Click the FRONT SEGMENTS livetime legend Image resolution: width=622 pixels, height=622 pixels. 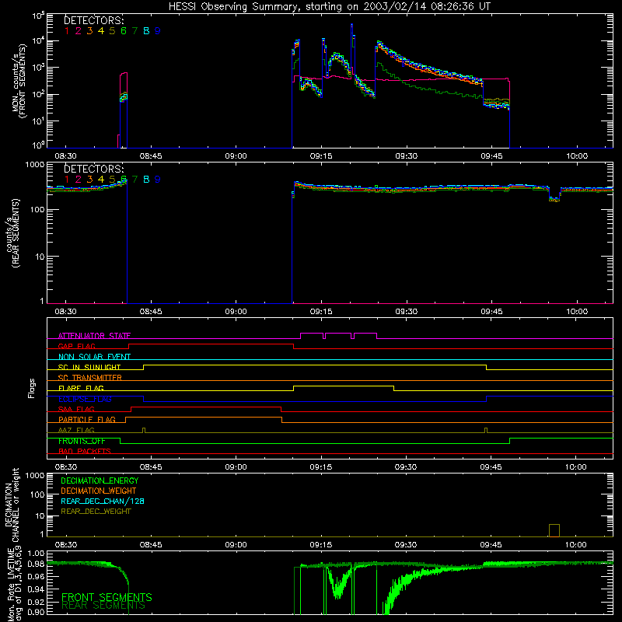107,597
